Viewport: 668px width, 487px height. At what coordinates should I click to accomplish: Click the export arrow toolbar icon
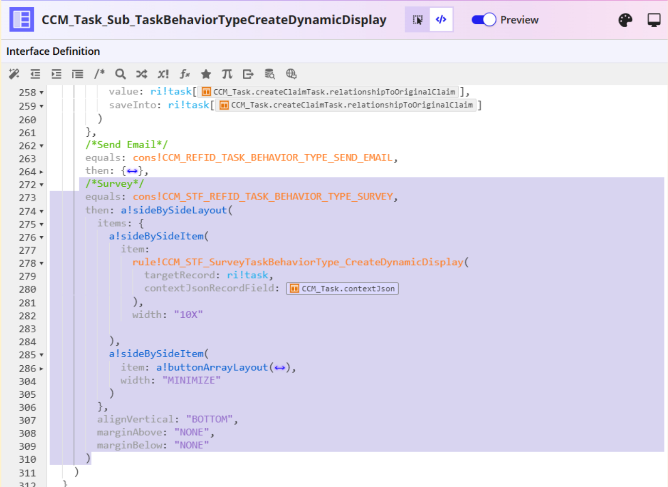248,74
